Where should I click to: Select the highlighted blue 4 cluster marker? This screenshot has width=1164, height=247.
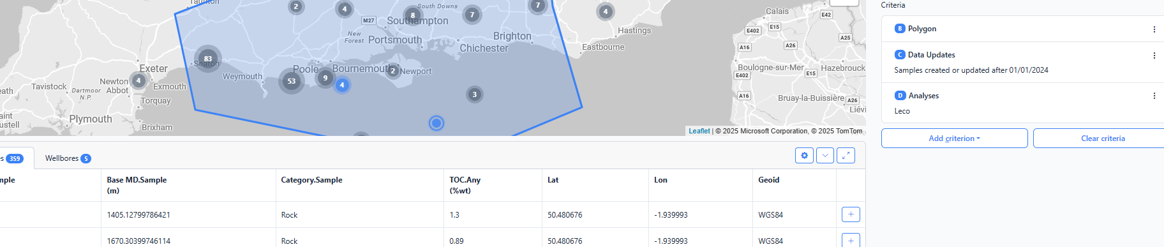[342, 85]
